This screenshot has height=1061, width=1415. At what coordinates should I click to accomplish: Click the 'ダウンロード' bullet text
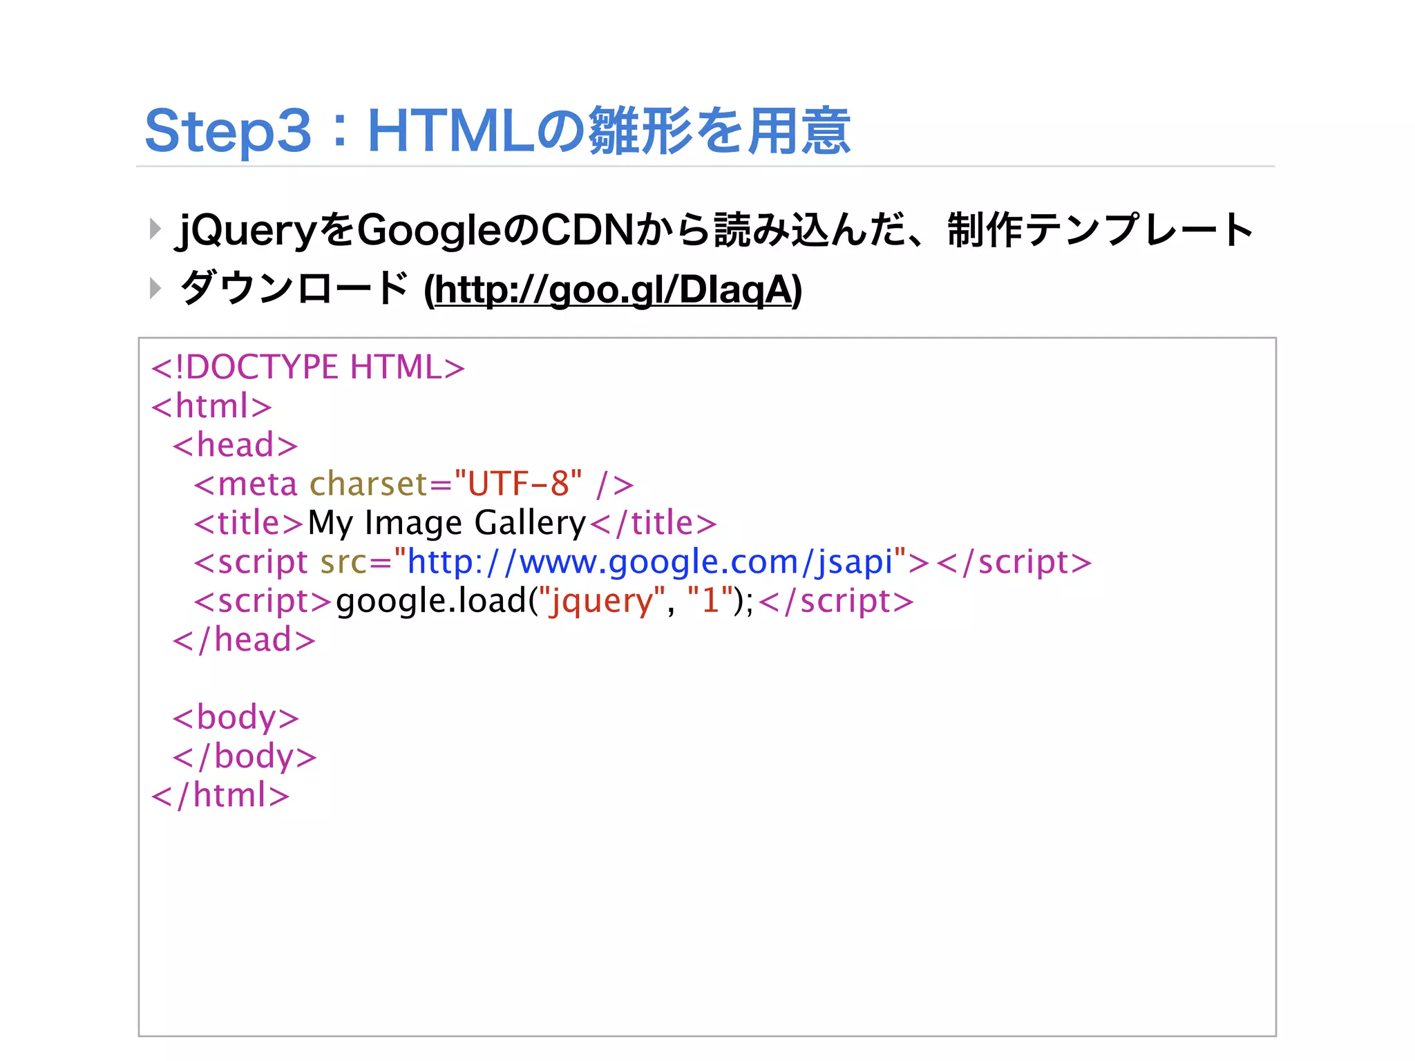point(294,288)
